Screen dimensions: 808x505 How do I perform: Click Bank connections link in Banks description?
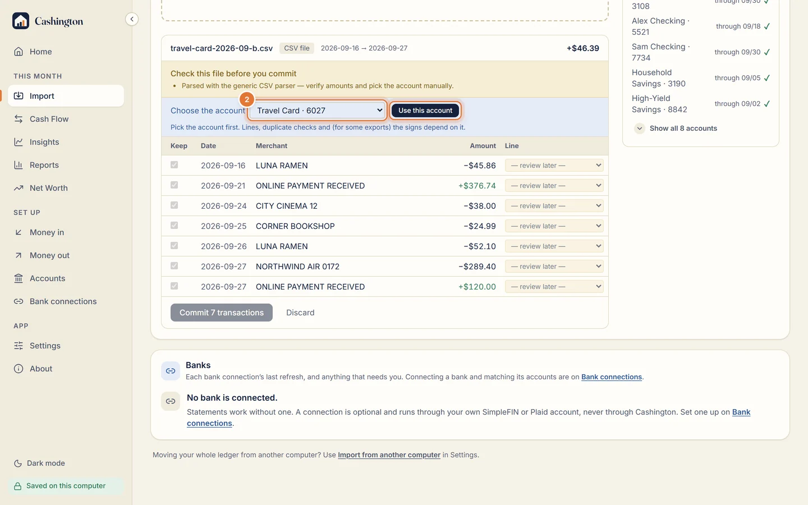click(612, 377)
